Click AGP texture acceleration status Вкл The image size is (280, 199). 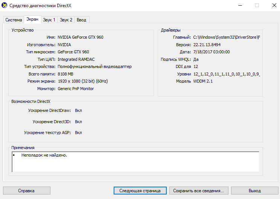(78, 133)
